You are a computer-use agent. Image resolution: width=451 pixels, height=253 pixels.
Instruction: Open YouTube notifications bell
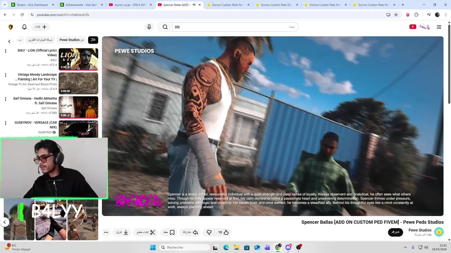point(24,27)
